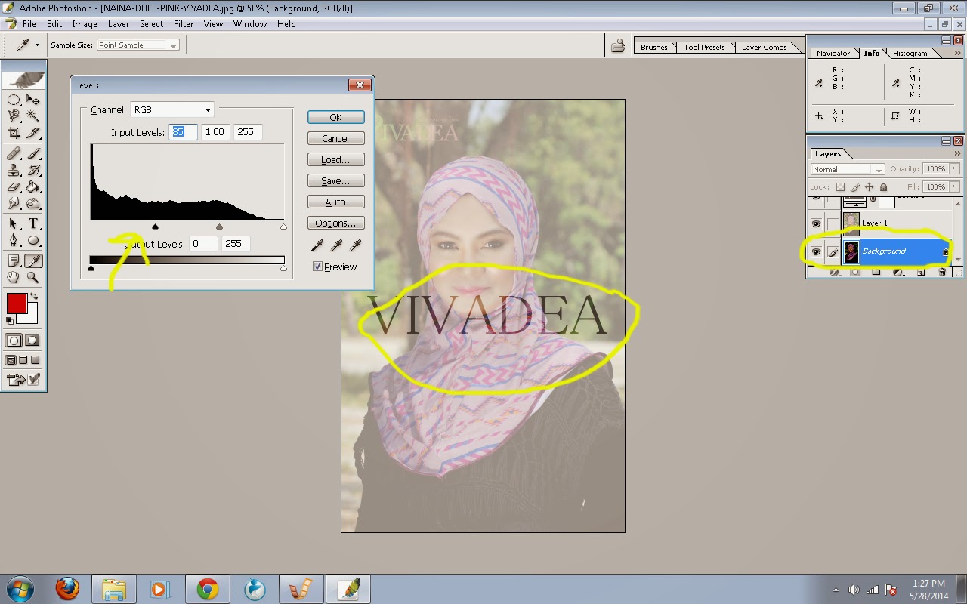Click the add layer mask icon
The image size is (967, 604).
pyautogui.click(x=855, y=273)
